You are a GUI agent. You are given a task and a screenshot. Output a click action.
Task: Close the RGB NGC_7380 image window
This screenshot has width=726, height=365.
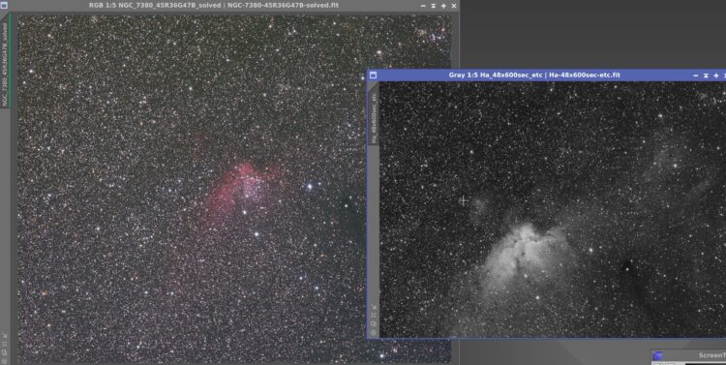454,6
